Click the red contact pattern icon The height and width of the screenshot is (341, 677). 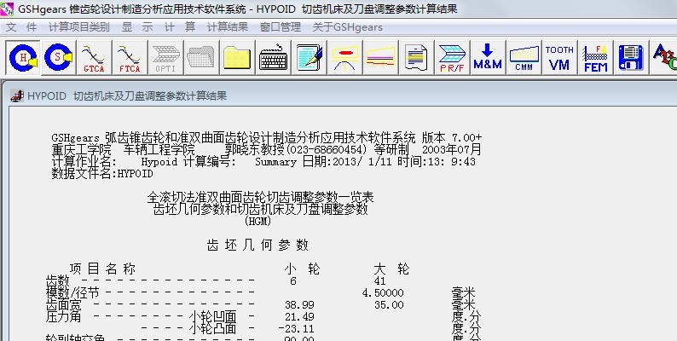(345, 57)
